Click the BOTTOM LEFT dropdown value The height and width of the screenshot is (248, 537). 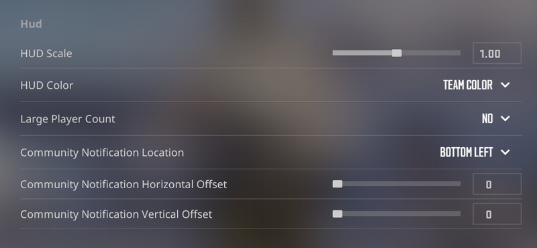click(x=467, y=153)
